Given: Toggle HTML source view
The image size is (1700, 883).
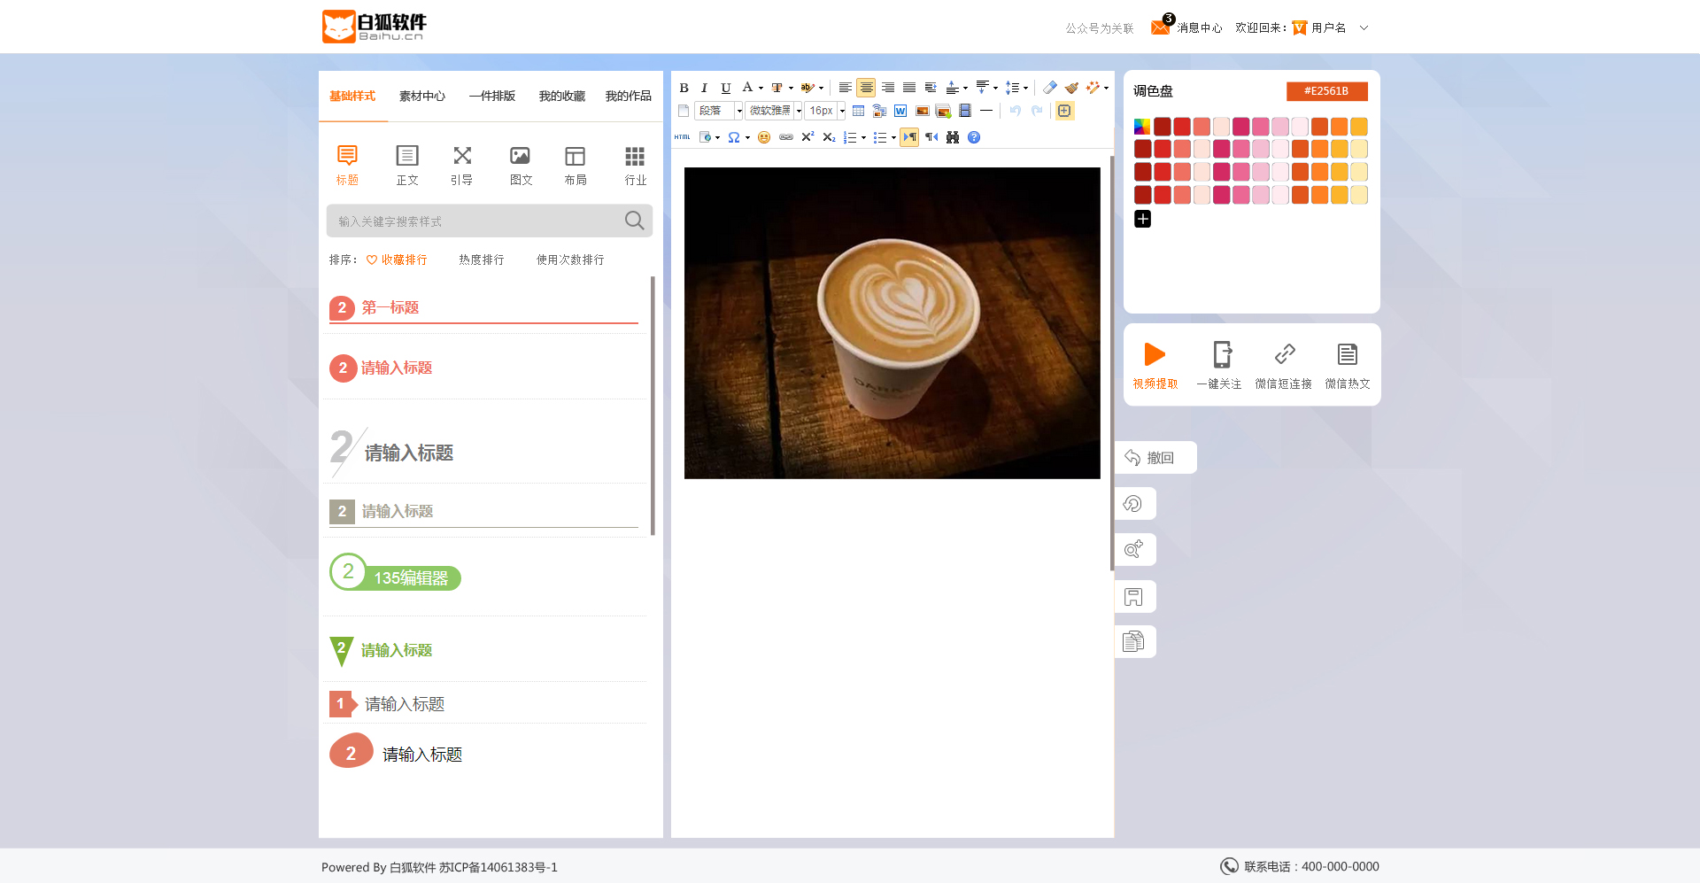Looking at the screenshot, I should (x=683, y=137).
